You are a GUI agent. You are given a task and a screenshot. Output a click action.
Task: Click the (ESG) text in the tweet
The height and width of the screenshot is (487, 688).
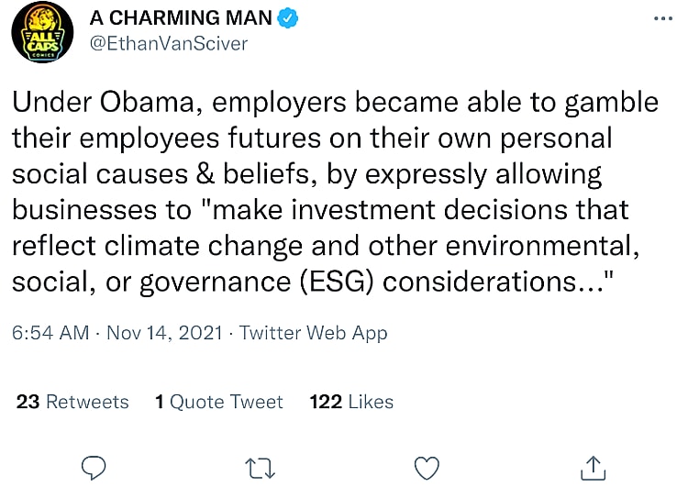327,281
